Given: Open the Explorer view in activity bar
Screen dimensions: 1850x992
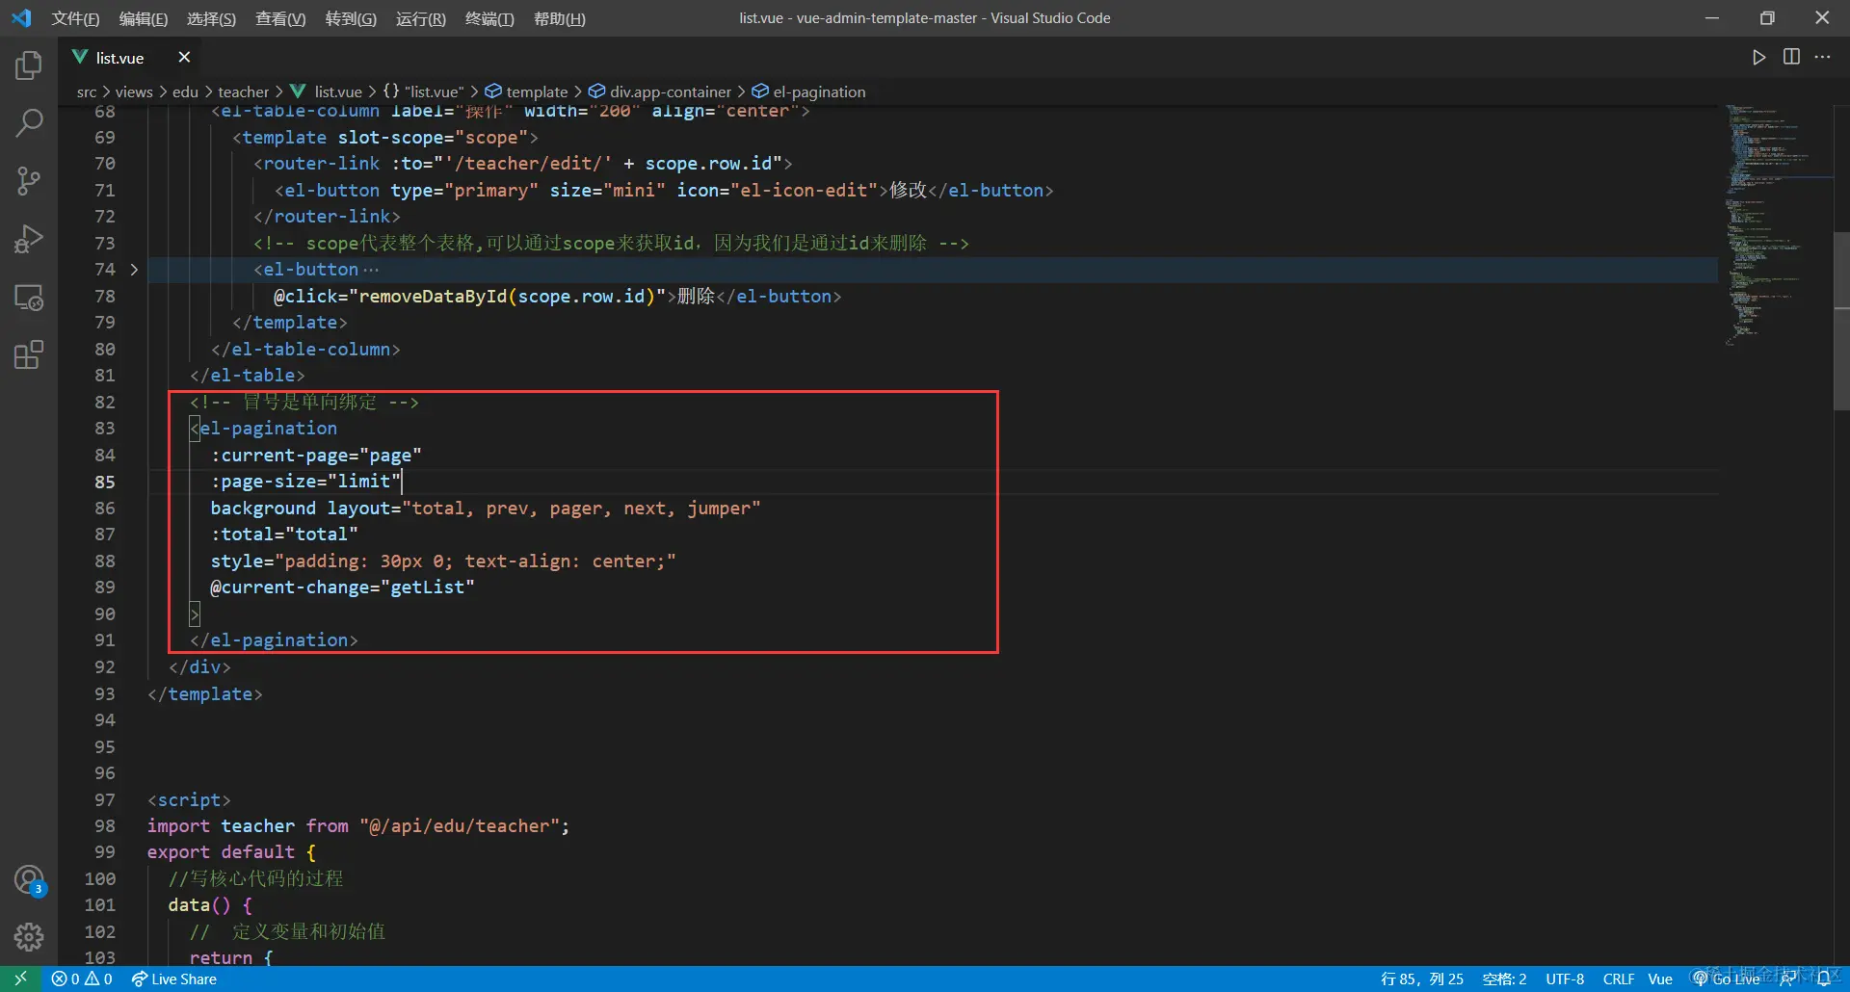Looking at the screenshot, I should pyautogui.click(x=29, y=65).
